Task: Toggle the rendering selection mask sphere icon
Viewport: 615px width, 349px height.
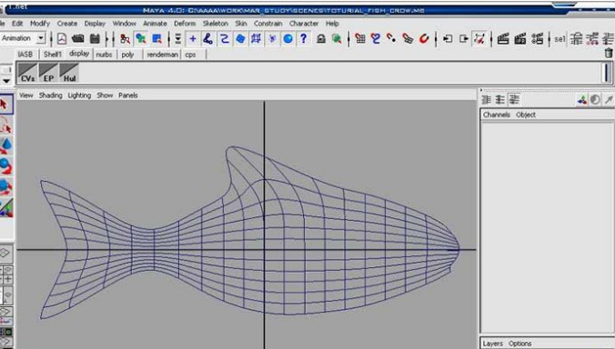Action: (287, 38)
